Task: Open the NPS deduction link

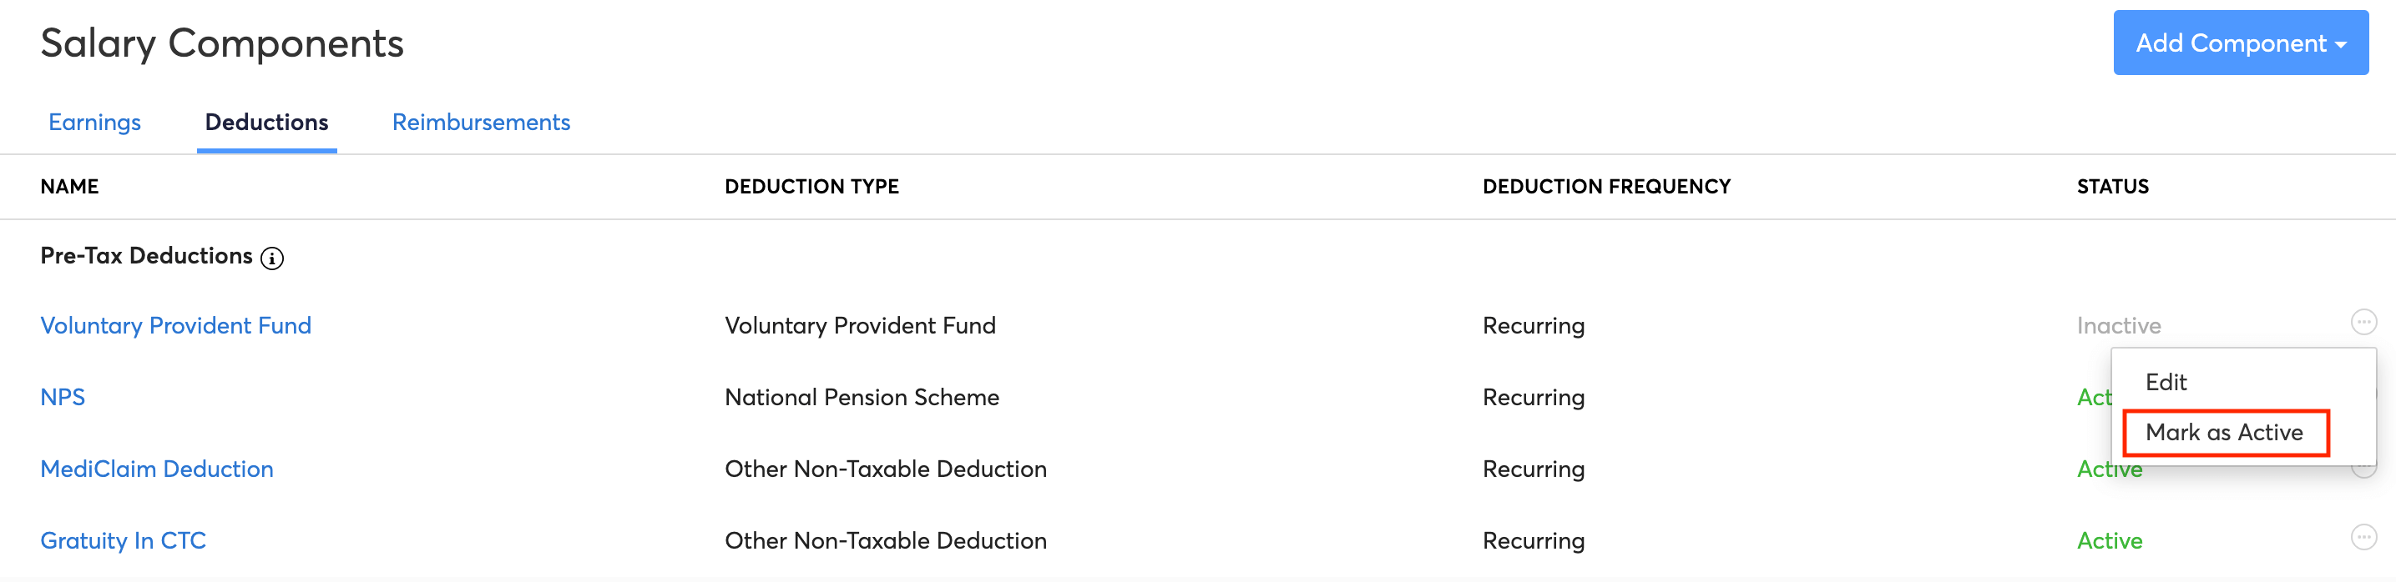Action: pos(63,398)
